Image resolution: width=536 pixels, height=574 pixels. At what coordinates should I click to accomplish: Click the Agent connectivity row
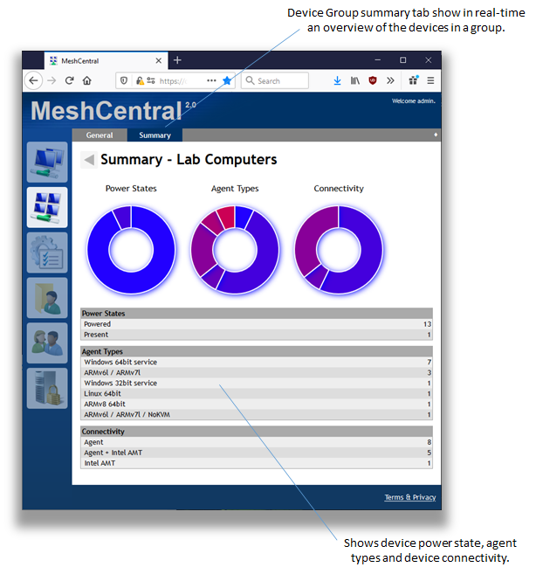[x=257, y=442]
